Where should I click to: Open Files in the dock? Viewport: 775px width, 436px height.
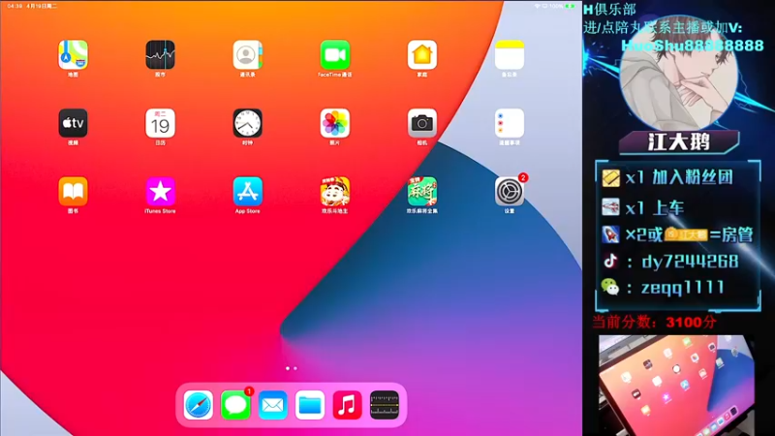[310, 405]
